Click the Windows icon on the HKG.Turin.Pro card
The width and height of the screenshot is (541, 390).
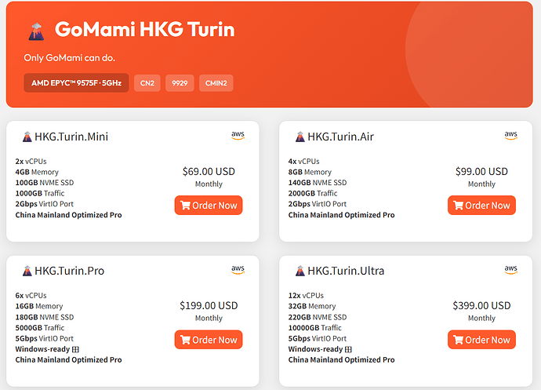tap(75, 349)
